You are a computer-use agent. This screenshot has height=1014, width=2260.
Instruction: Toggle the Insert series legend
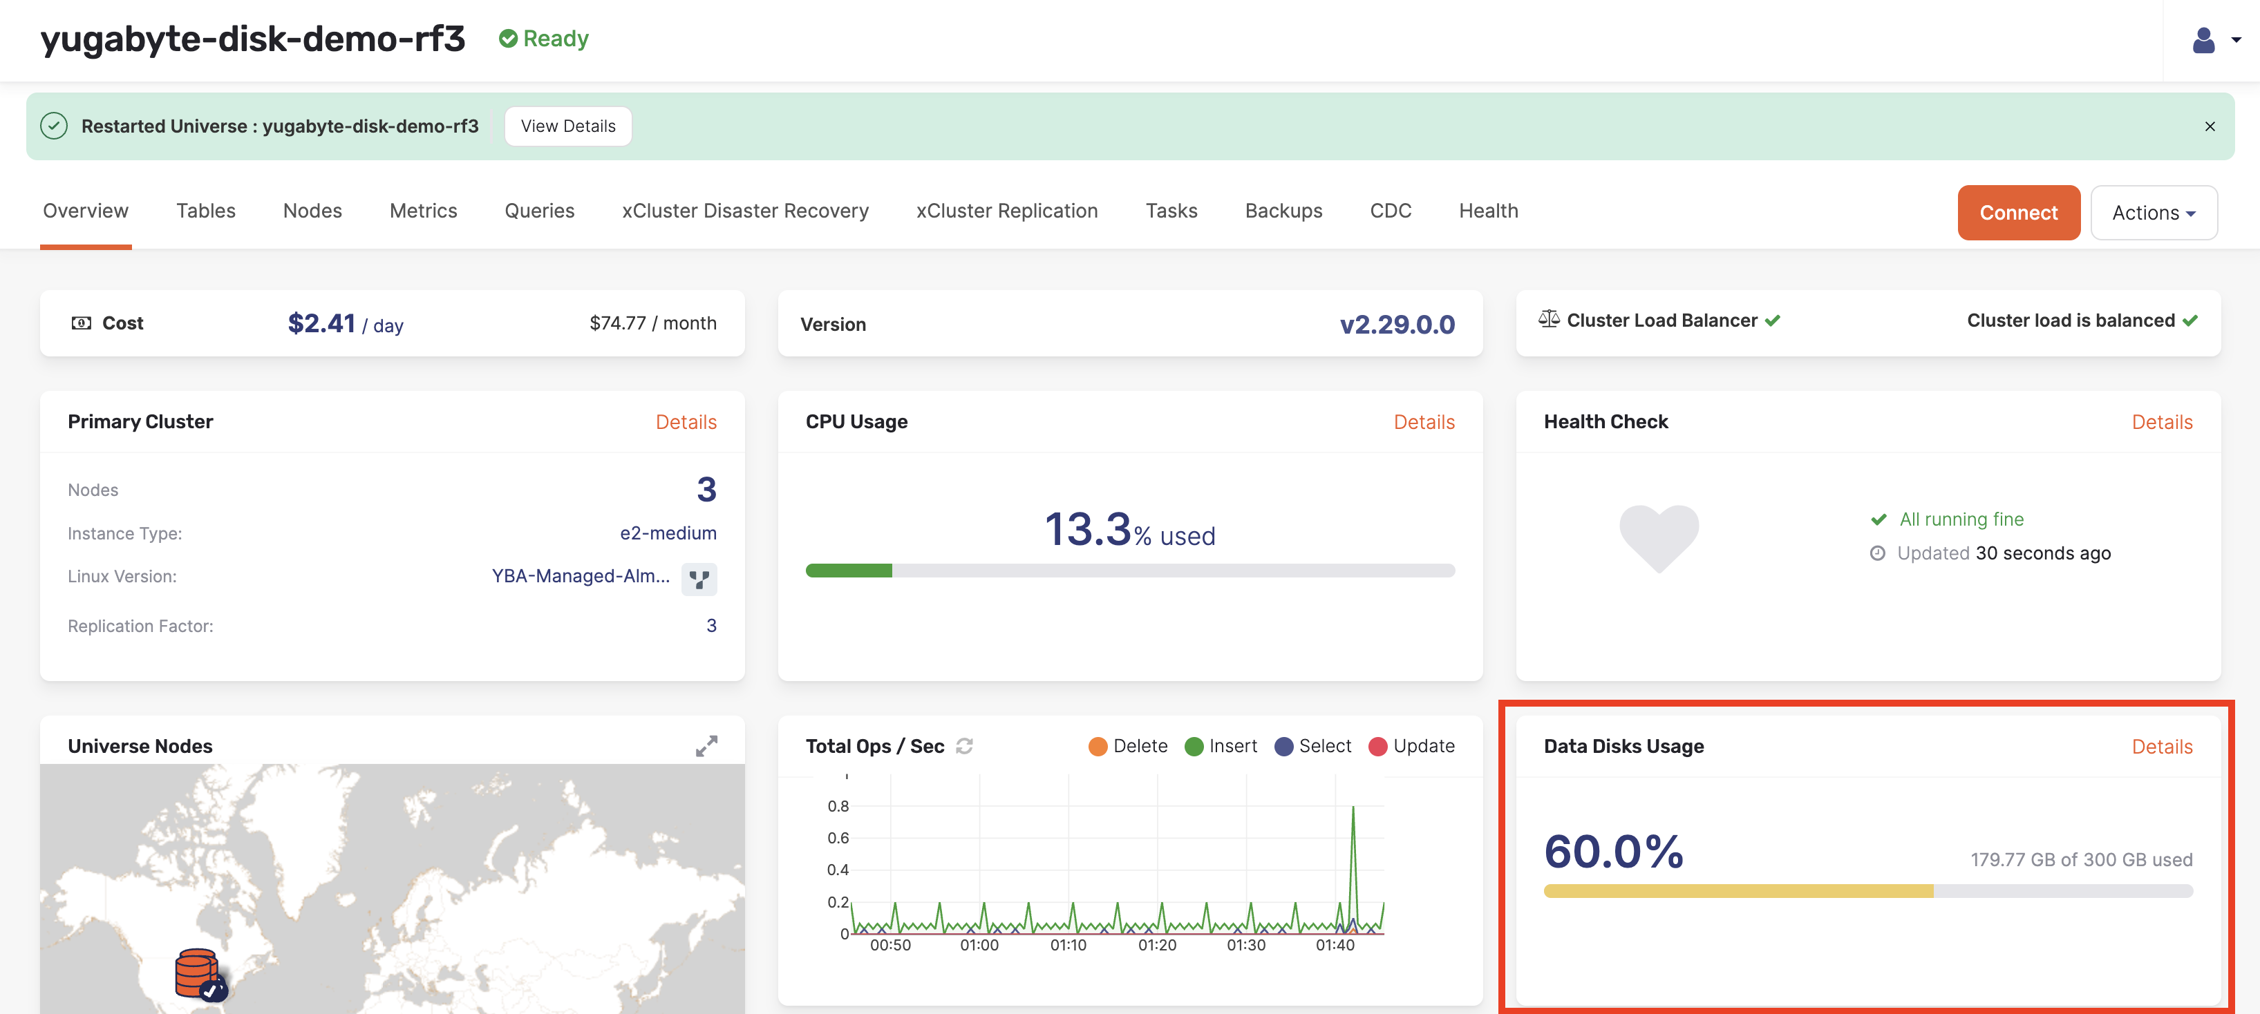(1221, 745)
